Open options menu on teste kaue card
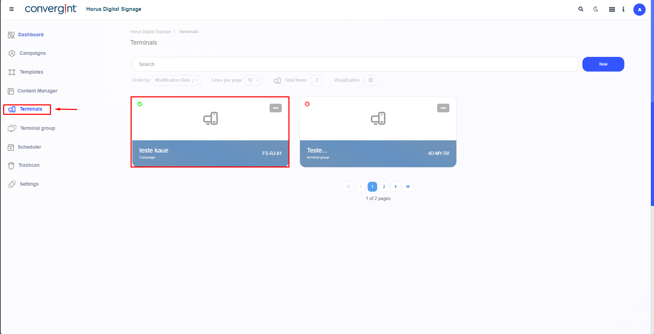This screenshot has height=334, width=654. pyautogui.click(x=275, y=108)
